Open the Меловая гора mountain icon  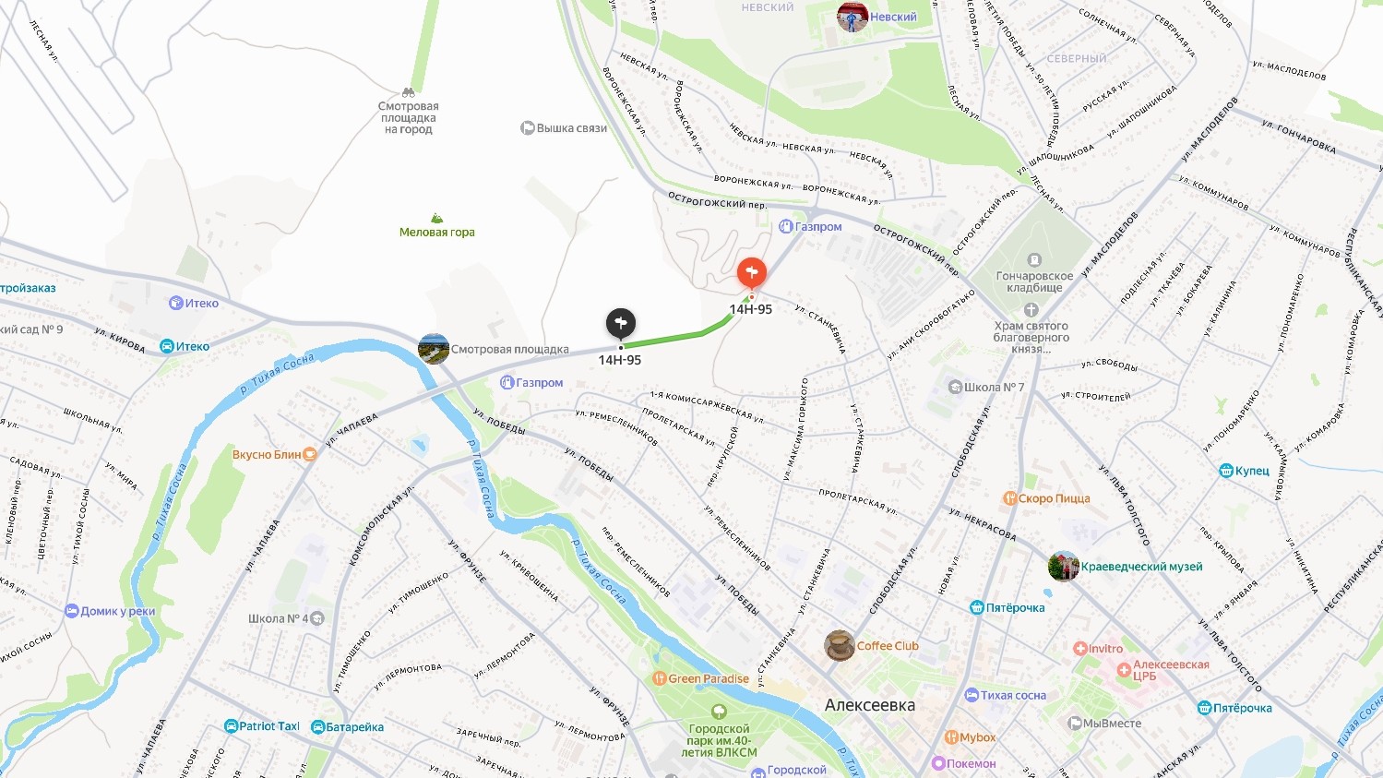tap(437, 218)
